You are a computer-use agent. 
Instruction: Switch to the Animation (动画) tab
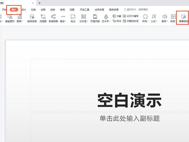pyautogui.click(x=43, y=9)
